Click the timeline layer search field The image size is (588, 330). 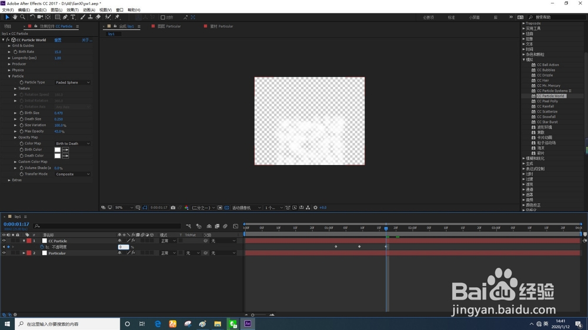click(x=107, y=226)
